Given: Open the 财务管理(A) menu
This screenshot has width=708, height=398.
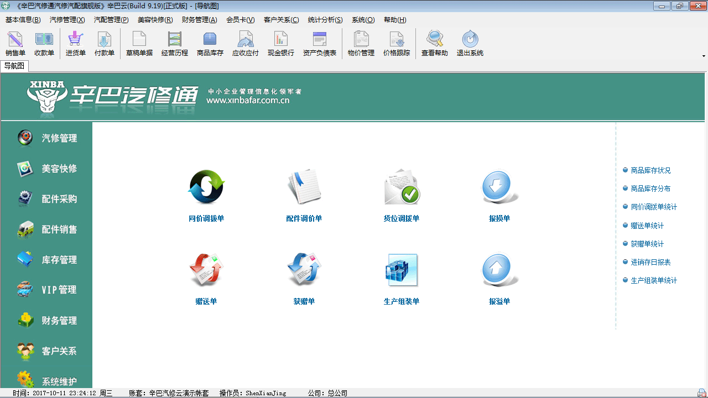Looking at the screenshot, I should click(x=199, y=20).
